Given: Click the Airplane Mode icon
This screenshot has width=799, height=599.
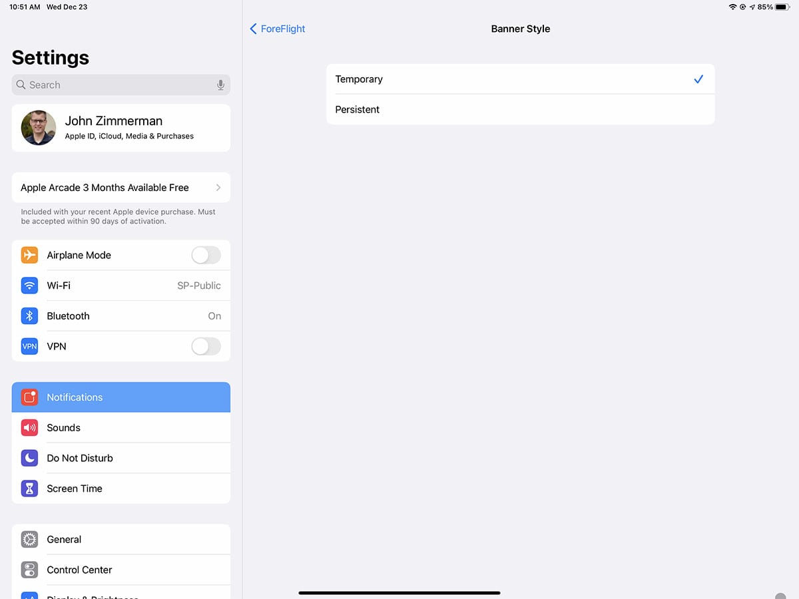Looking at the screenshot, I should (x=29, y=255).
